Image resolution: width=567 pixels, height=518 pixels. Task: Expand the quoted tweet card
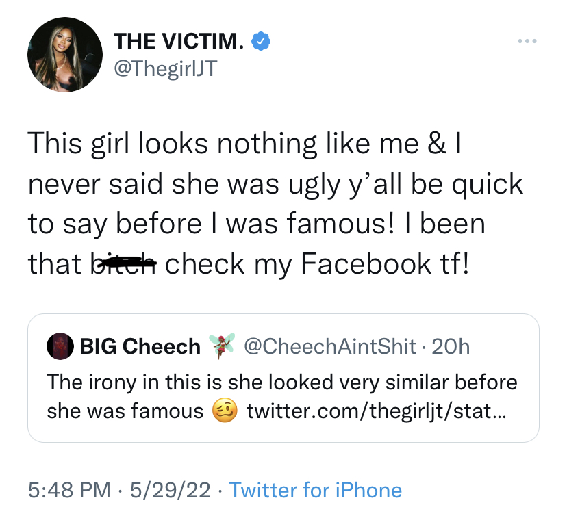pyautogui.click(x=283, y=376)
